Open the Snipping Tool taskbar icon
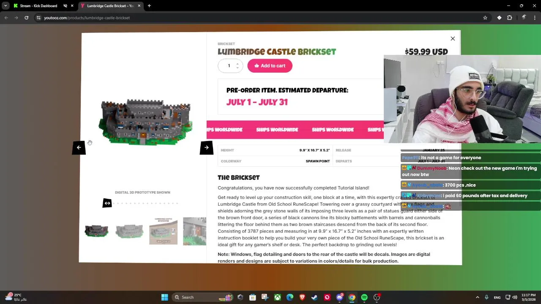The height and width of the screenshot is (304, 541). pyautogui.click(x=265, y=297)
